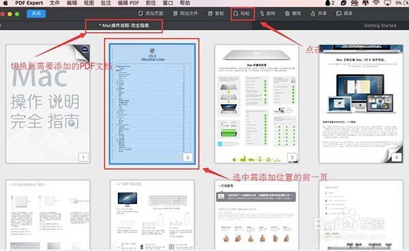Select the page 1 Mac cover thumbnail
This screenshot has width=409, height=251.
48,104
